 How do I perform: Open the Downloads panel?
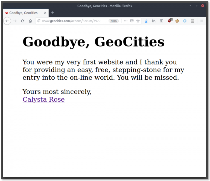(146, 21)
